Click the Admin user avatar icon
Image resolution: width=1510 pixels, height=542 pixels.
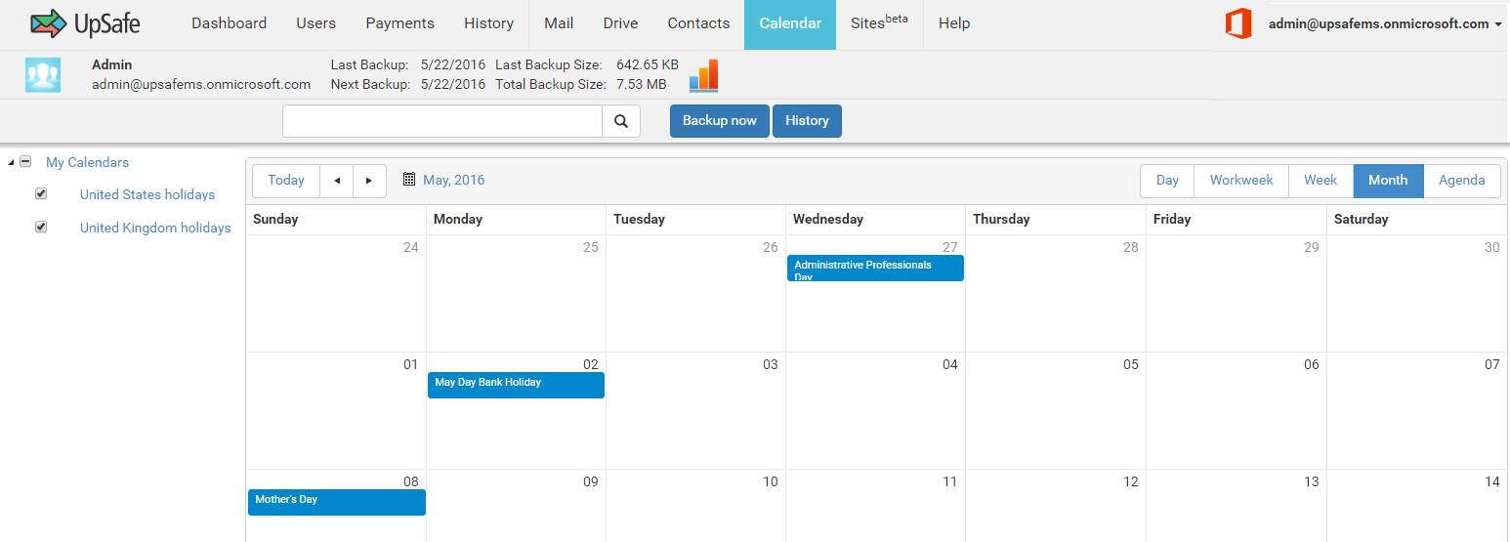[x=43, y=75]
